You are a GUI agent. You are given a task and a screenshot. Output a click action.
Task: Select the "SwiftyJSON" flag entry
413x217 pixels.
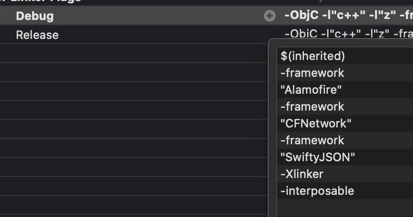[x=318, y=157]
